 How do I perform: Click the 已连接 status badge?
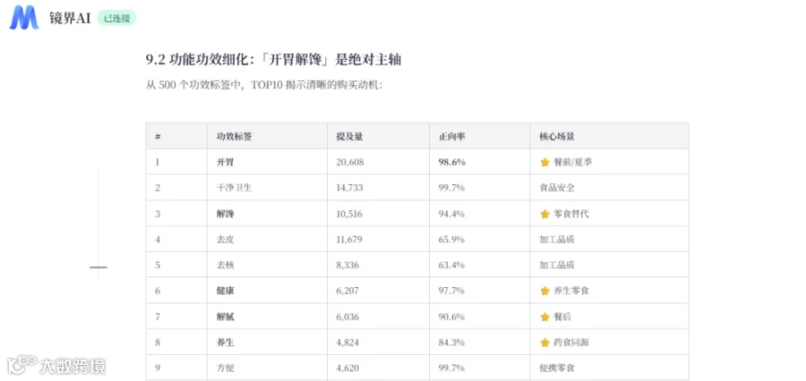pyautogui.click(x=116, y=19)
